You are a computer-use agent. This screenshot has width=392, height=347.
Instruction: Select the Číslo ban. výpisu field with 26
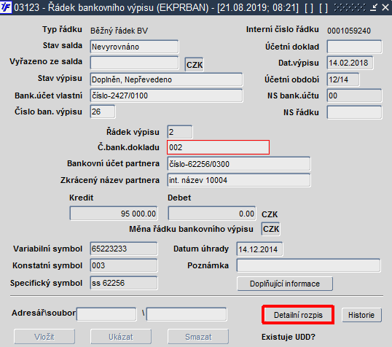pos(103,112)
